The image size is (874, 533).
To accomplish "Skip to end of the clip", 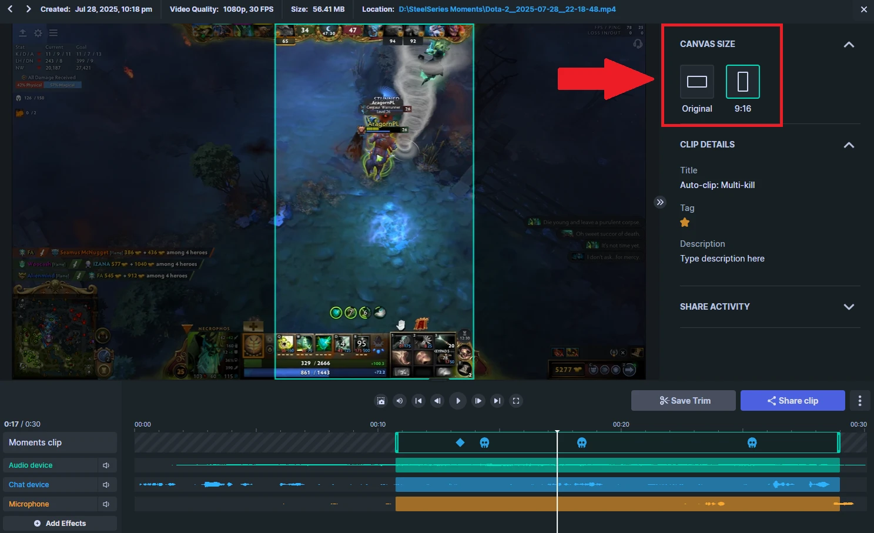I will tap(497, 401).
